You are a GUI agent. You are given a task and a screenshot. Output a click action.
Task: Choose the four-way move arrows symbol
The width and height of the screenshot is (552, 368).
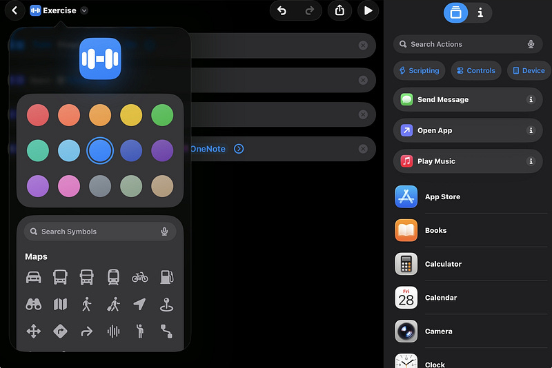coord(33,331)
